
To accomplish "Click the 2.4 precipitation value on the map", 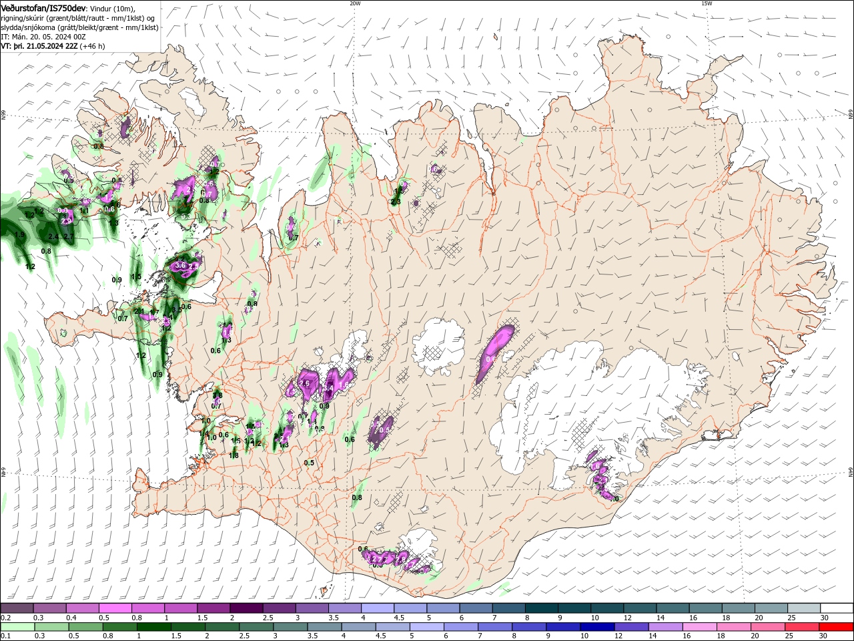I will click(x=53, y=237).
